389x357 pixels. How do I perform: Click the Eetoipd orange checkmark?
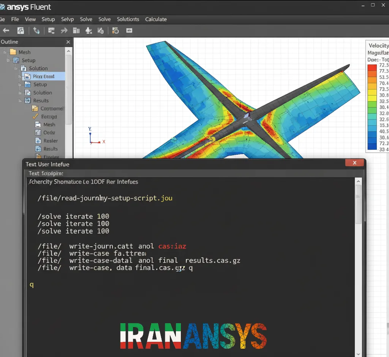pos(35,116)
